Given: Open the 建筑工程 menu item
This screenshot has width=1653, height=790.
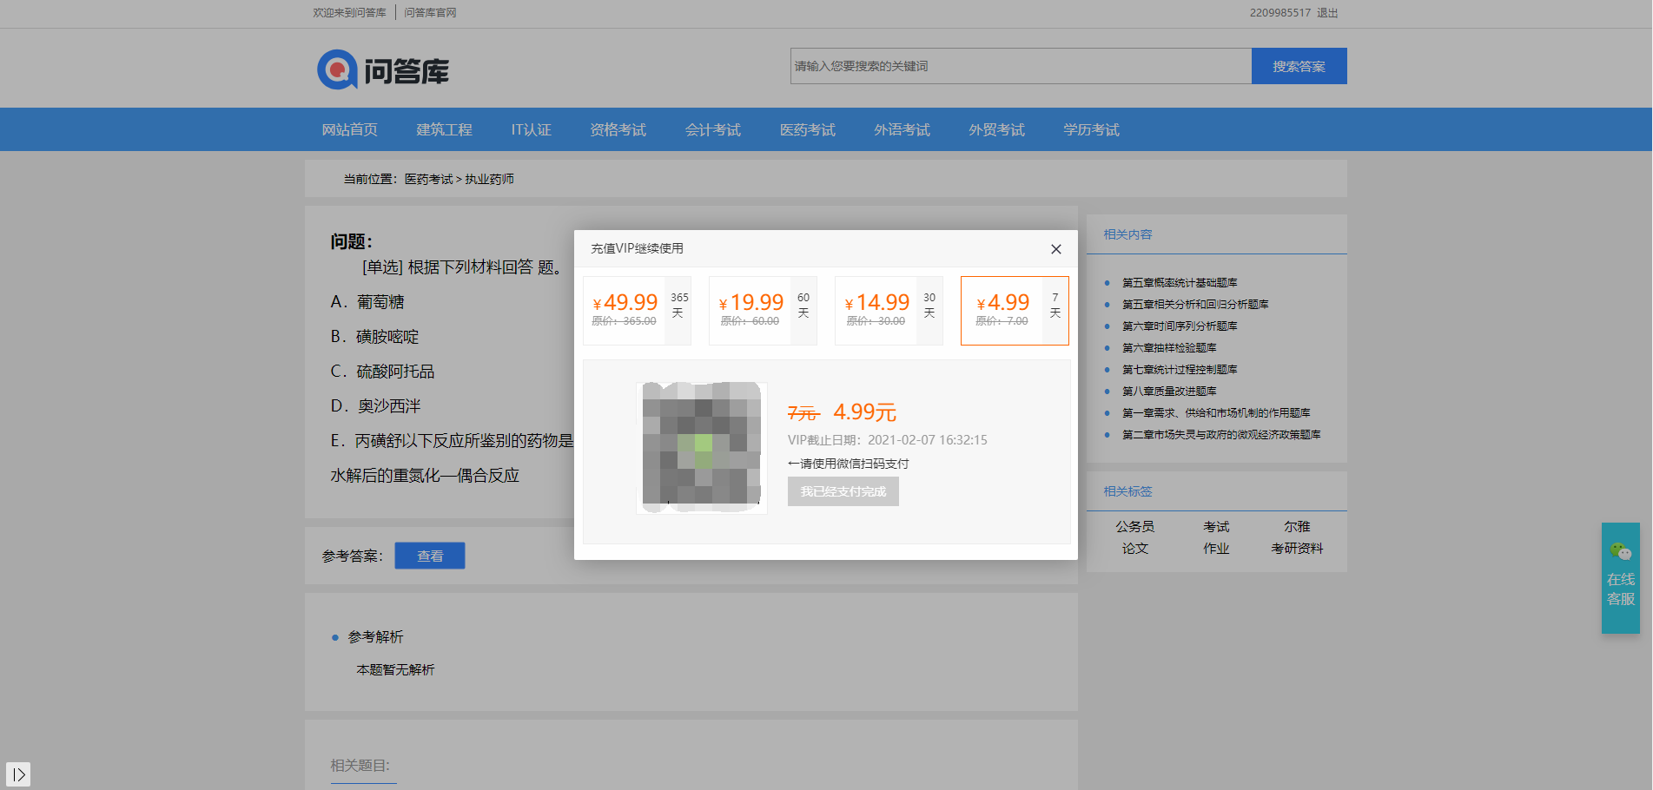Looking at the screenshot, I should click(x=445, y=129).
